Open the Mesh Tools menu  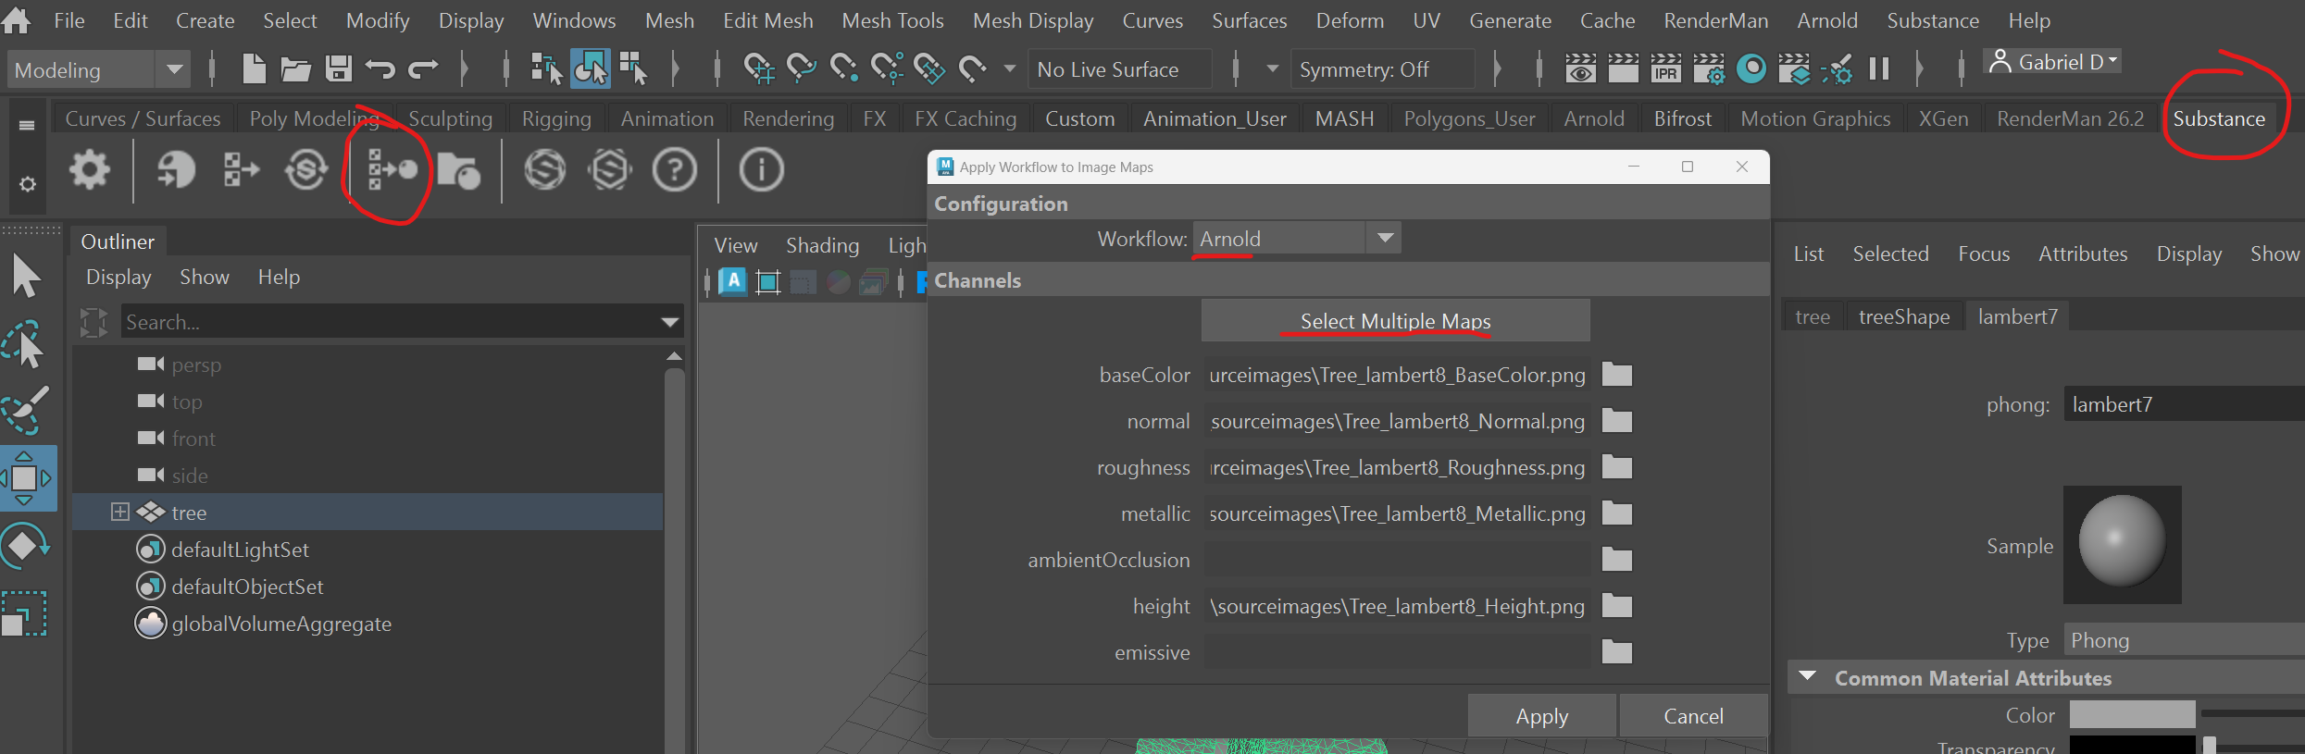coord(892,20)
